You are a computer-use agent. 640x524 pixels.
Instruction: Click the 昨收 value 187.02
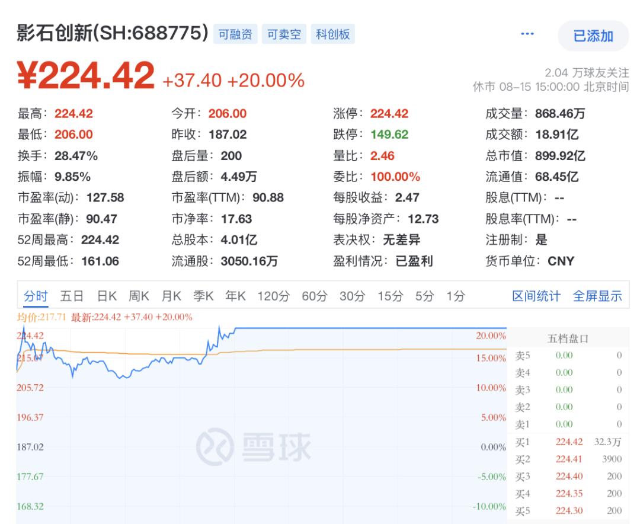(x=228, y=135)
